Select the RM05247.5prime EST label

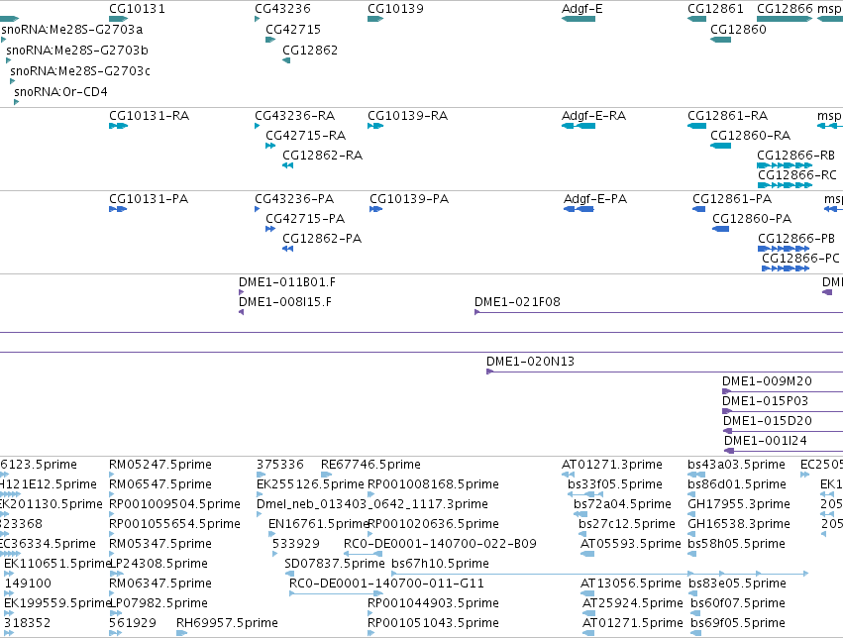[160, 465]
